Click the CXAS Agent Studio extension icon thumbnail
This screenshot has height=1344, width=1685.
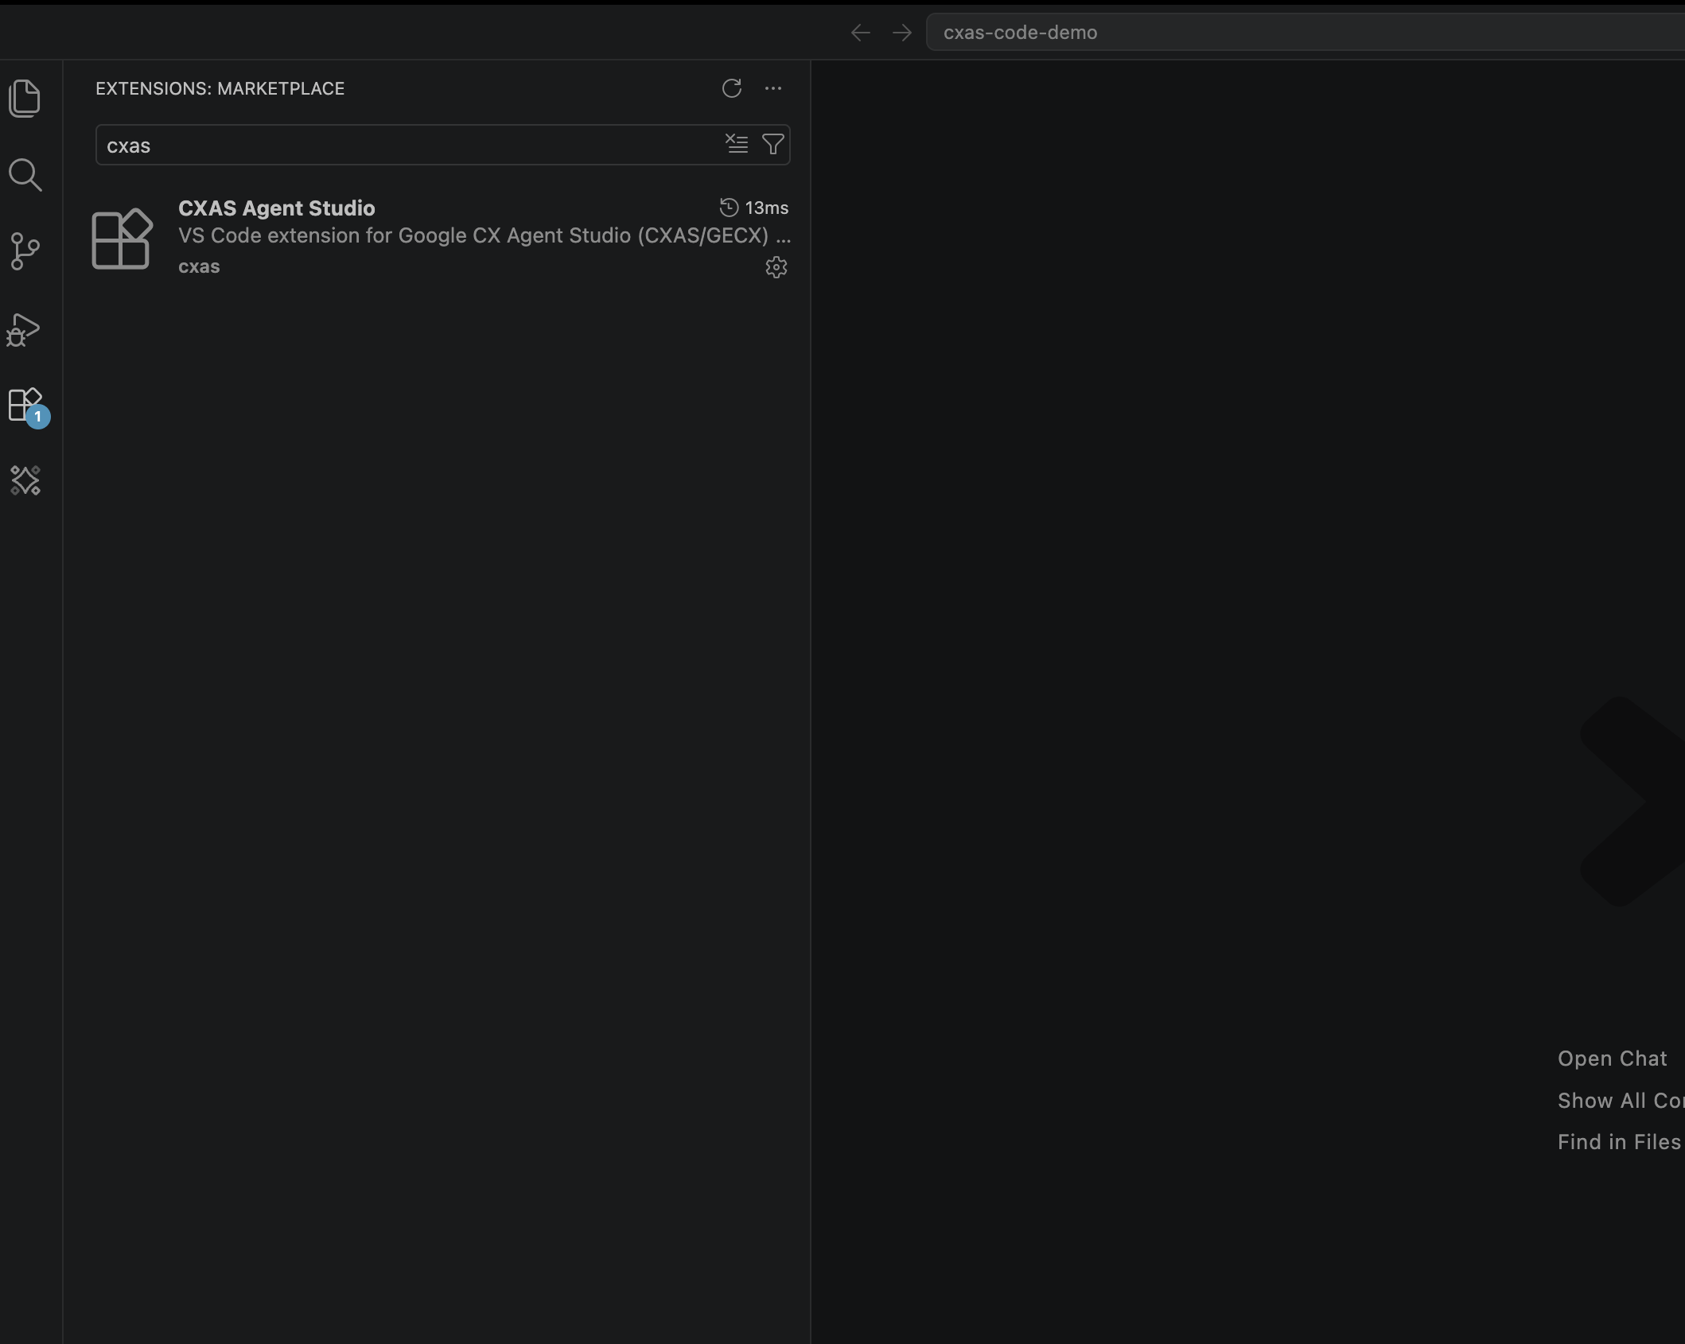pos(122,239)
